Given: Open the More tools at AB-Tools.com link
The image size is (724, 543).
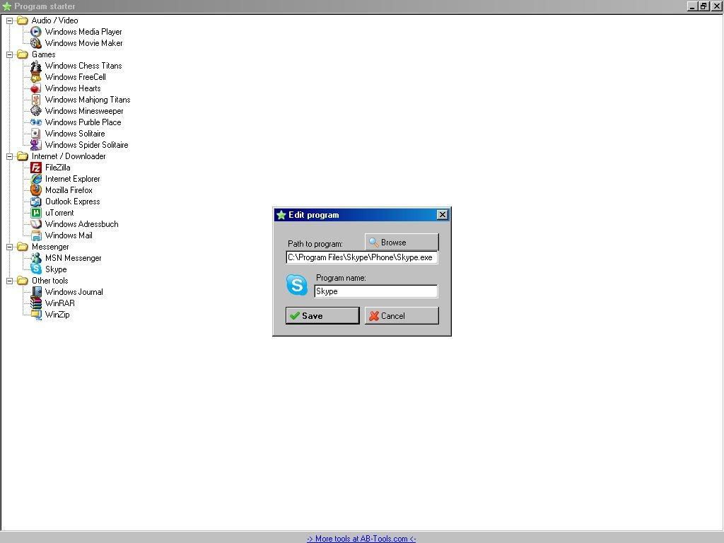Looking at the screenshot, I should tap(361, 538).
